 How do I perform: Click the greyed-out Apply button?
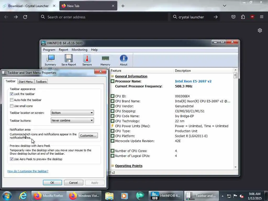(95, 182)
